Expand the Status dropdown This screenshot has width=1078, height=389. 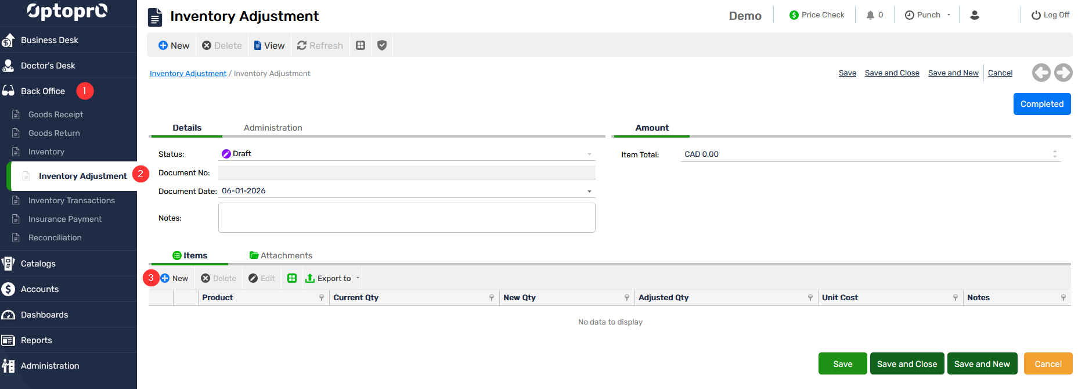point(589,154)
